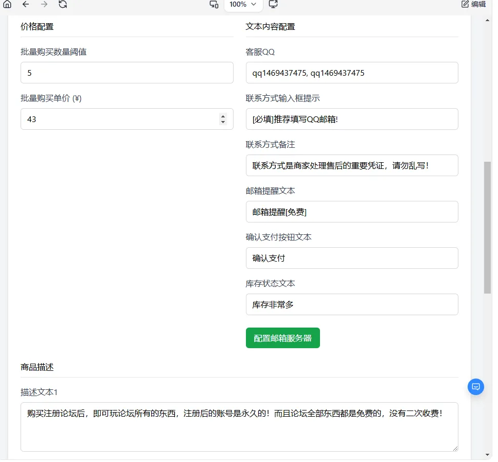
Task: Click the 邮箱提醒文本 input box
Action: pyautogui.click(x=351, y=212)
